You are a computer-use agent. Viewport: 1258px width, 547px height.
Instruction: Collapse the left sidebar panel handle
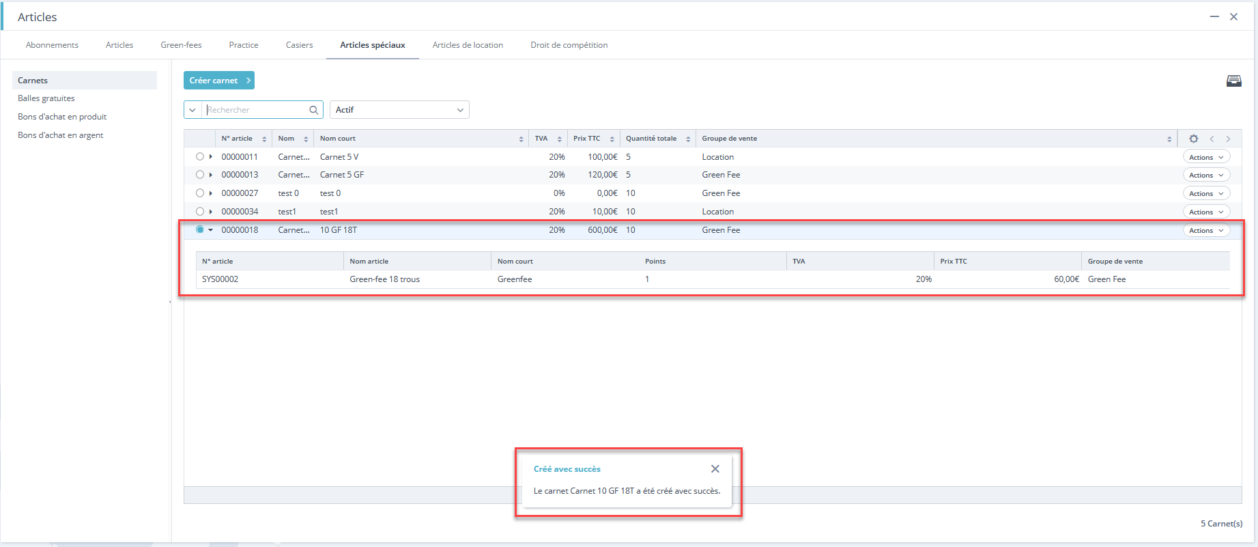[x=170, y=301]
